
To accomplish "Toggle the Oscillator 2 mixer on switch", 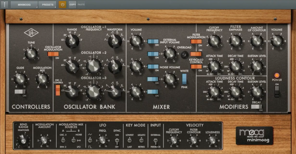I will coord(153,67).
